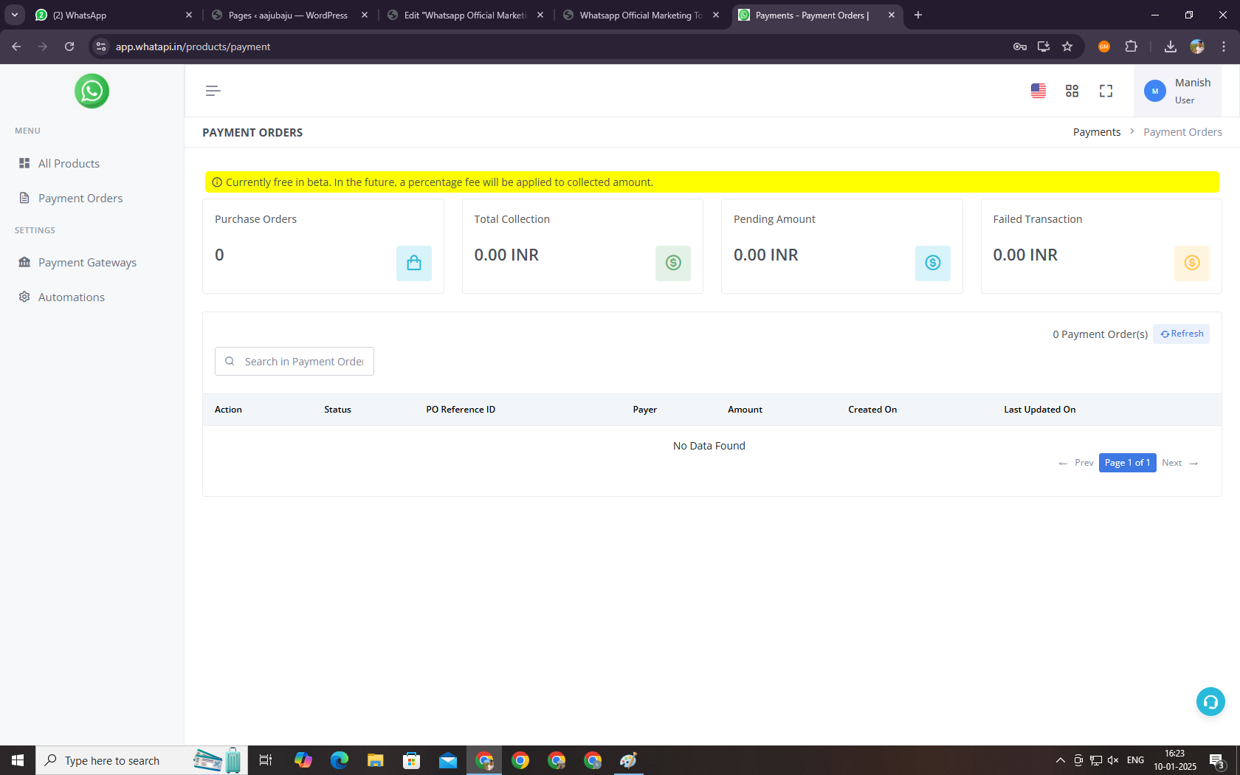Go back to the previous page
Screen dimensions: 1240x775
pos(16,46)
